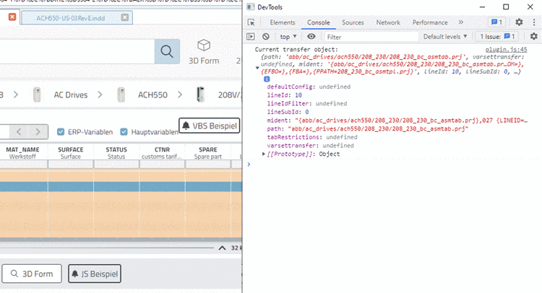
Task: Sort by STATUS column header
Action: (x=116, y=152)
